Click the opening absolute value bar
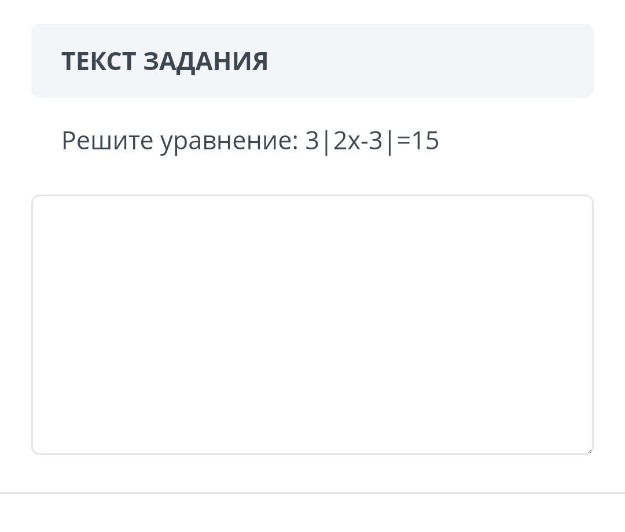Viewport: 625px width, 532px height. [326, 141]
